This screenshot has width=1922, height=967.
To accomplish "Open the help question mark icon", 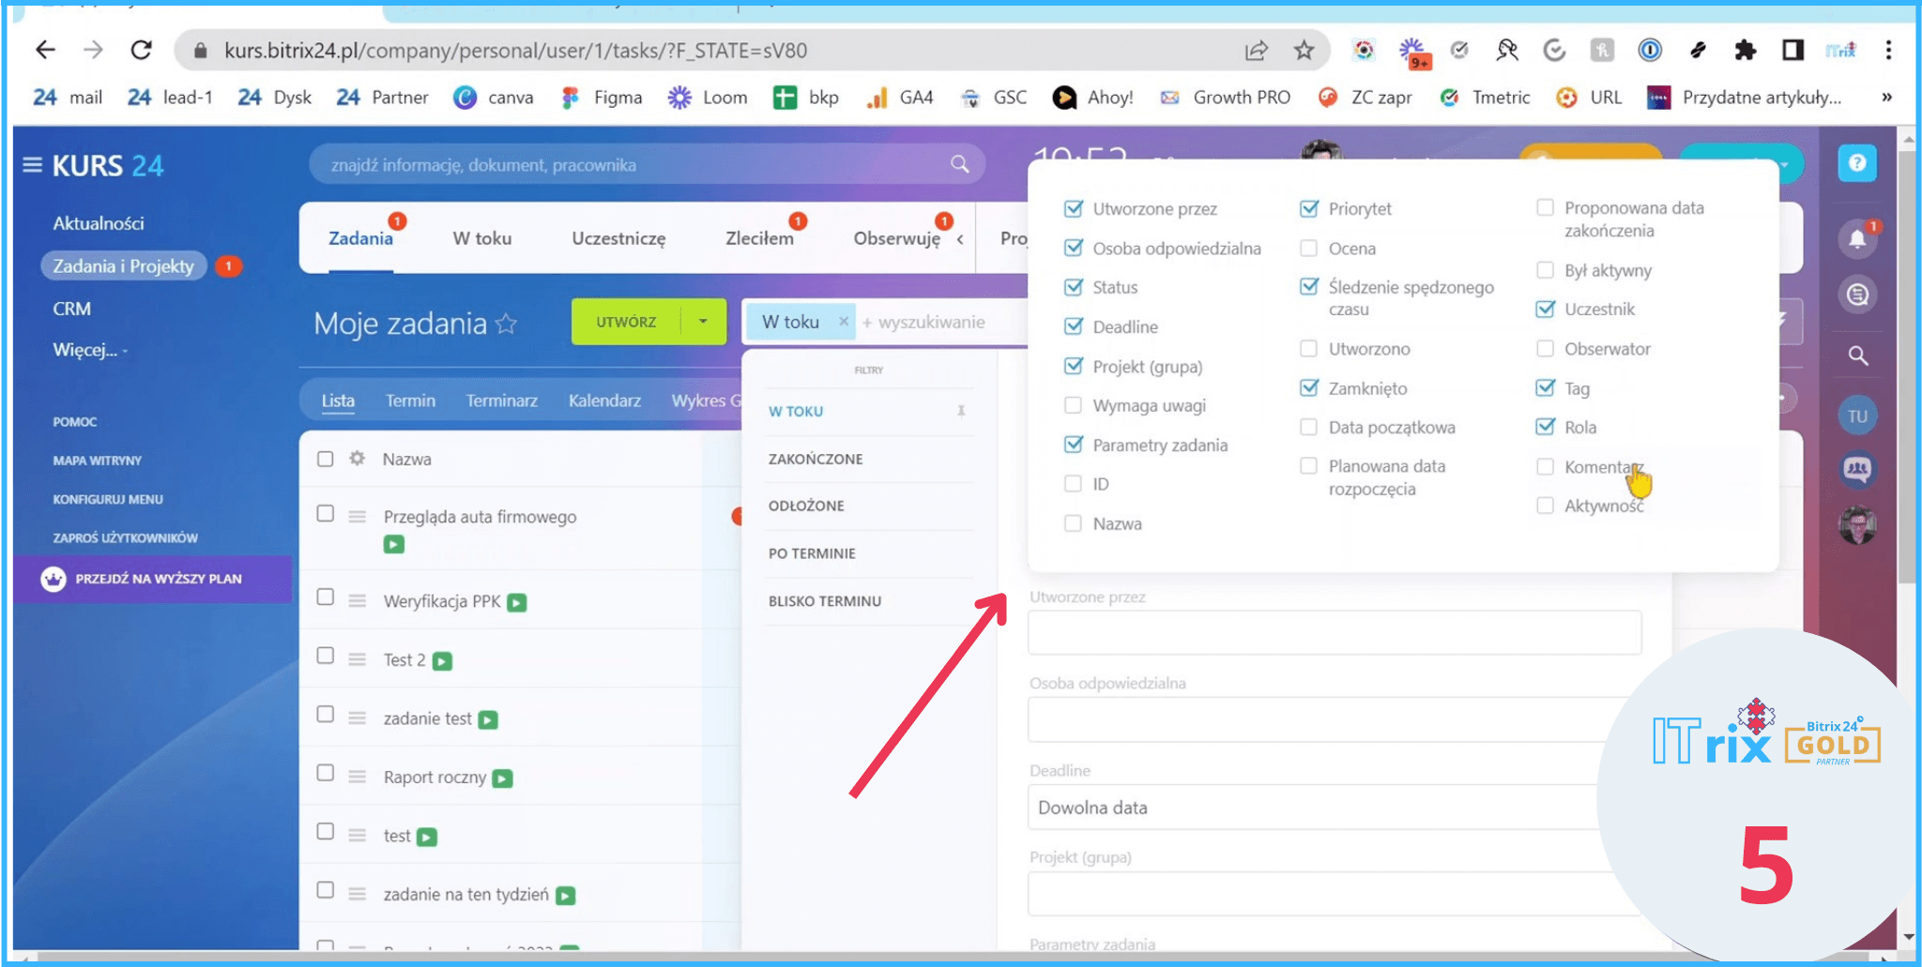I will pos(1856,163).
